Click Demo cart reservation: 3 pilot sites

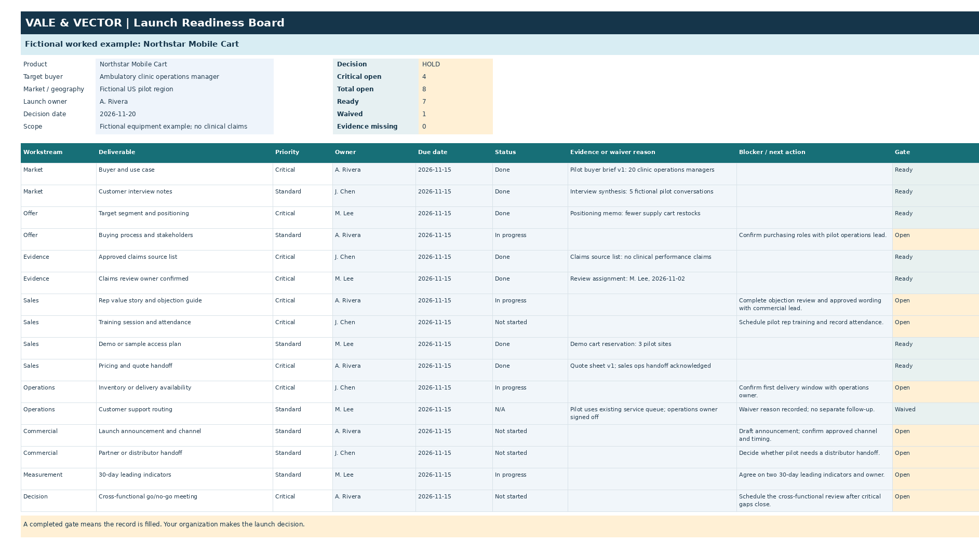pos(652,349)
